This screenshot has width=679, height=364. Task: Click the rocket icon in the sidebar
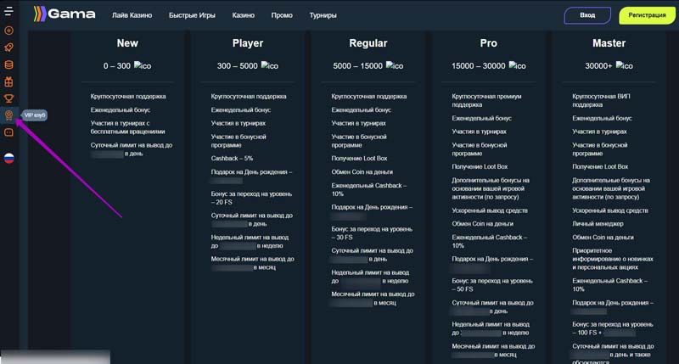point(9,47)
